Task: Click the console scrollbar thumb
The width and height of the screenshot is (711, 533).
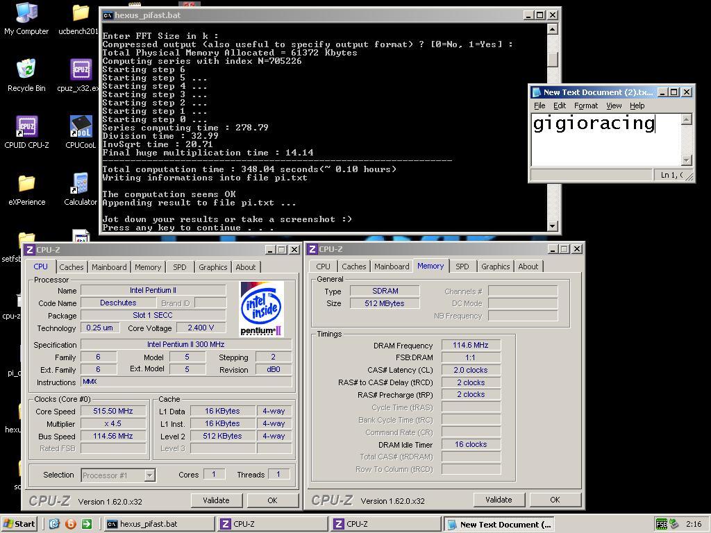Action: click(552, 60)
